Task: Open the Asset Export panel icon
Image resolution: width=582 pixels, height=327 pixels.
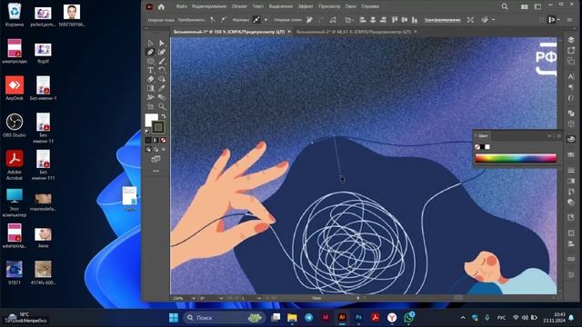Action: click(571, 50)
